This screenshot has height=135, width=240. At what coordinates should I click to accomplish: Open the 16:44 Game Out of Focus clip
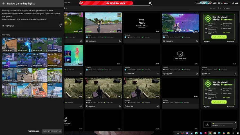coord(142,23)
